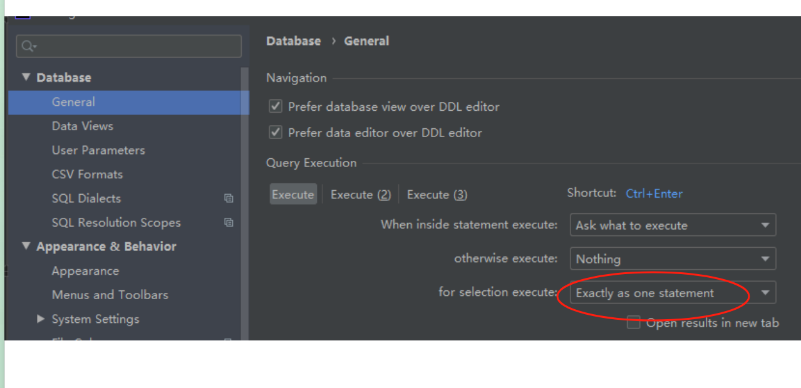The width and height of the screenshot is (801, 388).
Task: Open the for selection execute dropdown
Action: click(672, 293)
